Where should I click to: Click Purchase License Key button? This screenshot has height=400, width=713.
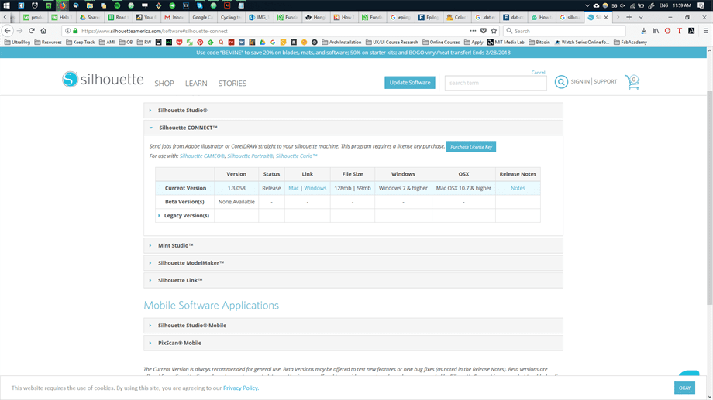(471, 147)
